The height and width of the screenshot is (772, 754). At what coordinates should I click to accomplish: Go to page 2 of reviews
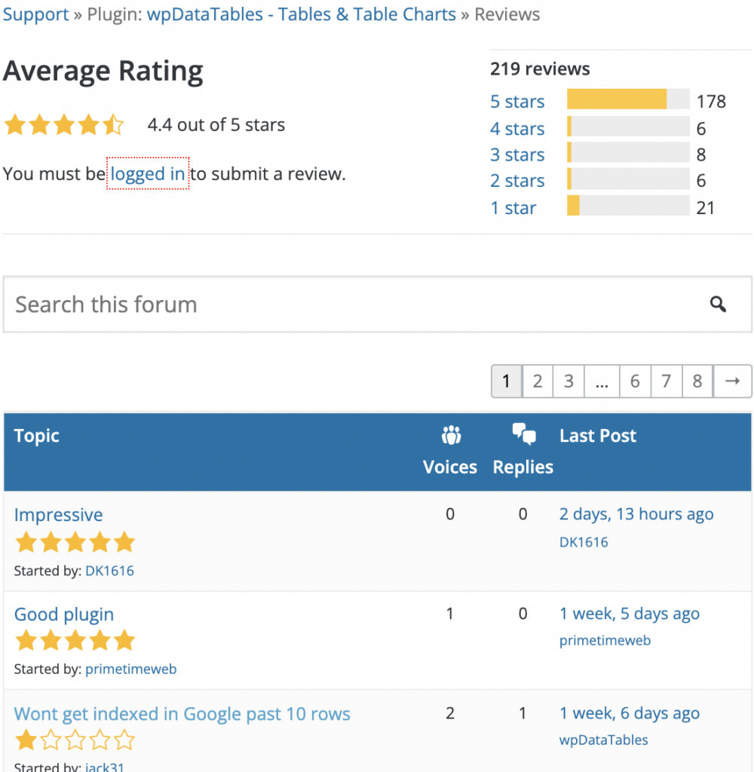click(x=538, y=381)
